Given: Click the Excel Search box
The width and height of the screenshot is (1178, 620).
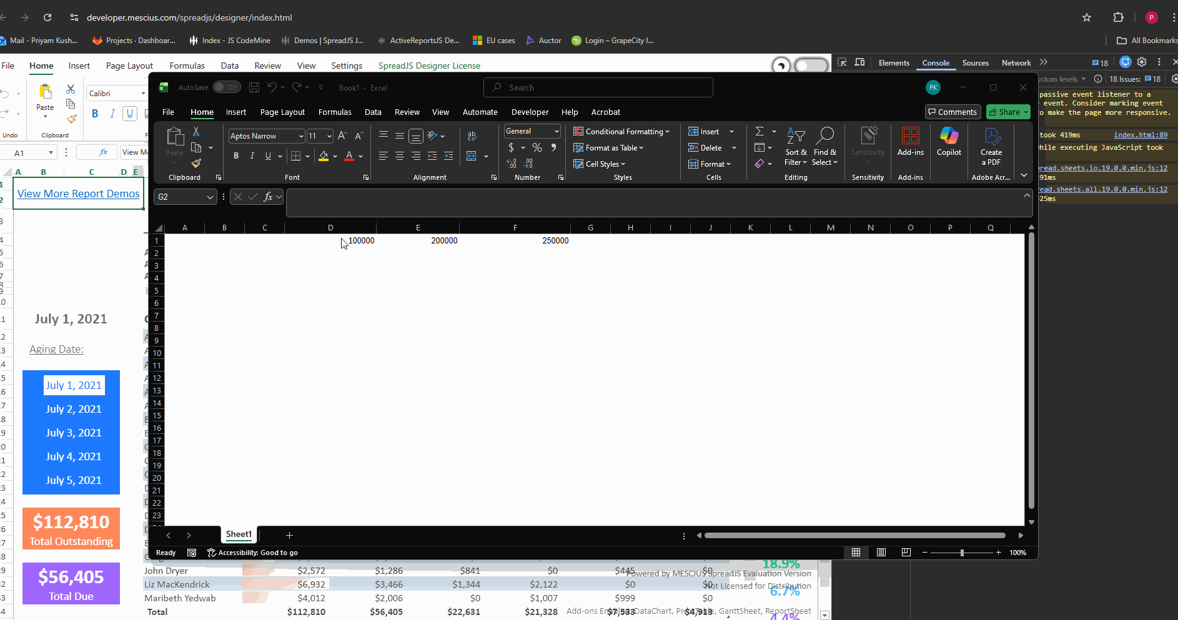Looking at the screenshot, I should (x=598, y=88).
